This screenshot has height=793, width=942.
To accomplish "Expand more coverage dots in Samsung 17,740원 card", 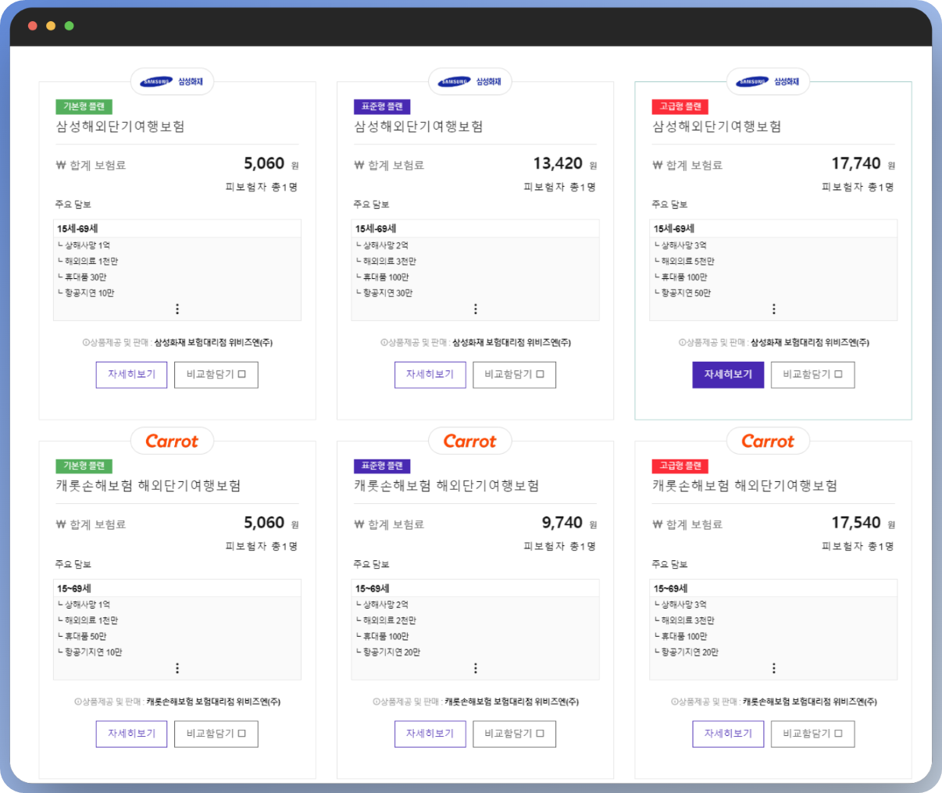I will click(x=774, y=309).
